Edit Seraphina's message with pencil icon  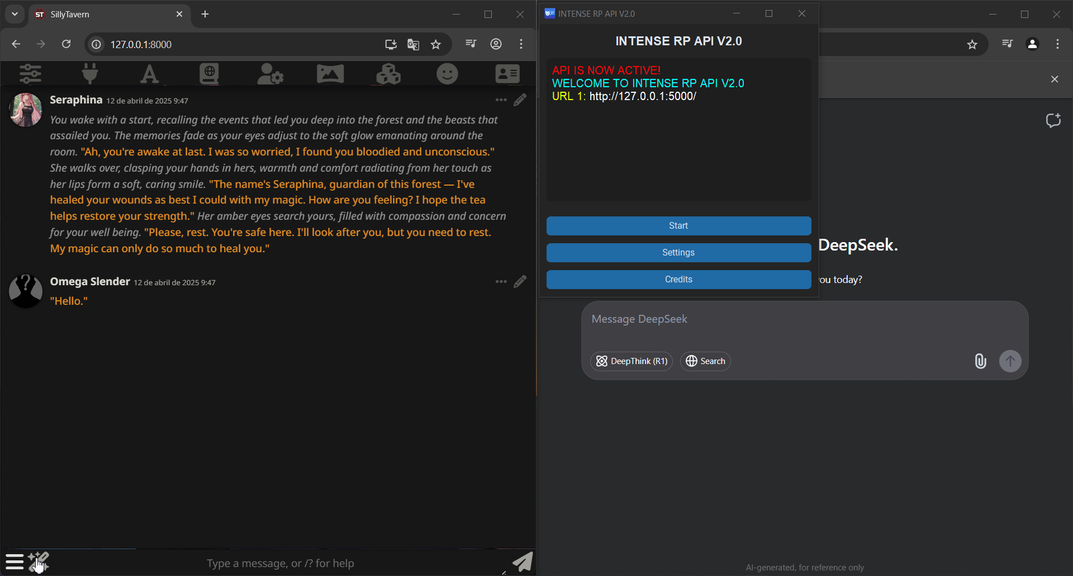(x=520, y=100)
